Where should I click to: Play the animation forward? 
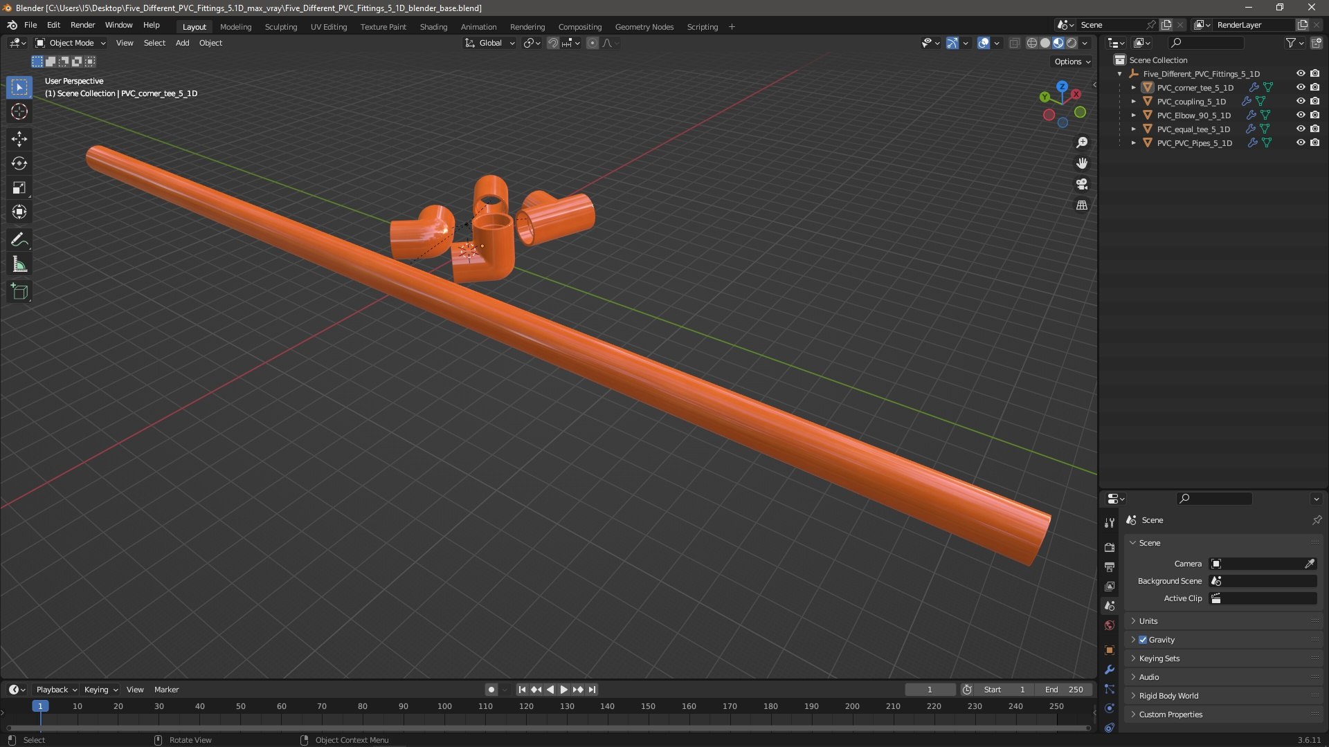[563, 690]
